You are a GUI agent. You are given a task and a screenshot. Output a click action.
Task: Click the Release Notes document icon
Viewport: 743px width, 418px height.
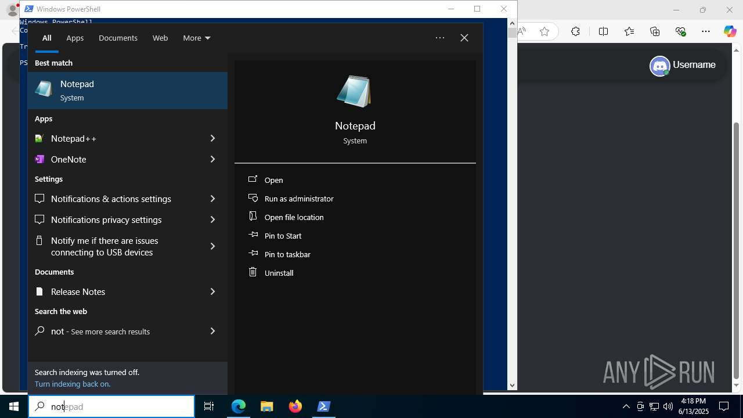(39, 291)
